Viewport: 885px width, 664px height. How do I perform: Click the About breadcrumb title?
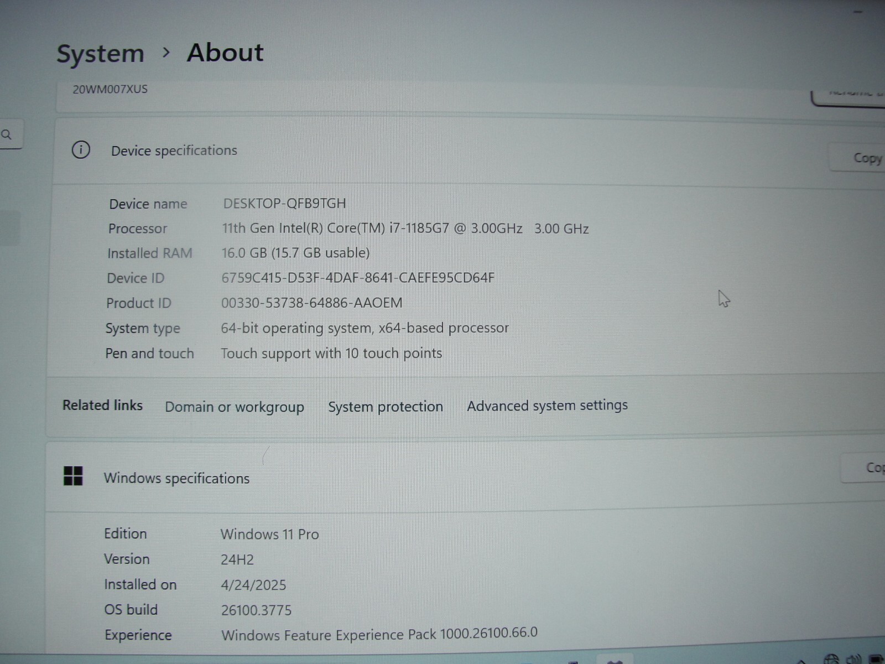pyautogui.click(x=225, y=53)
